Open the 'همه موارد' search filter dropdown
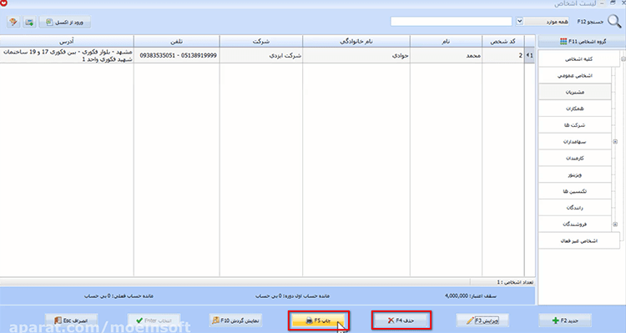Viewport: 626px width, 333px height. point(519,21)
